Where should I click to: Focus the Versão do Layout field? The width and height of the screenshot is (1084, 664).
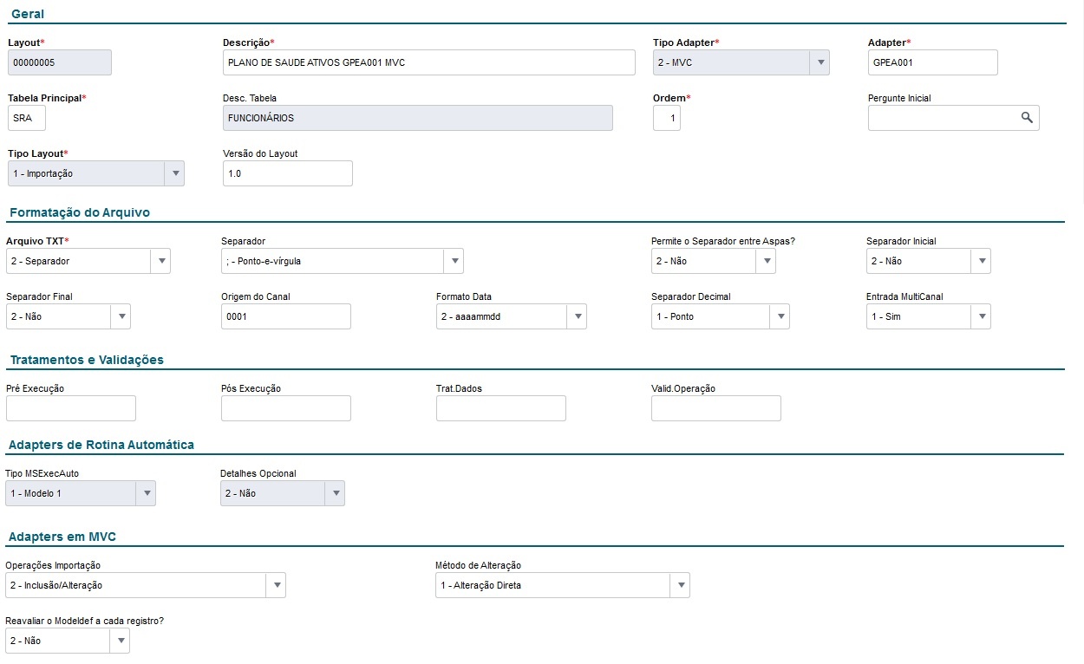(287, 173)
